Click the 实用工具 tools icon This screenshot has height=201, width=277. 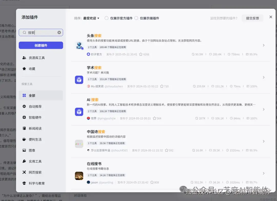pyautogui.click(x=24, y=161)
